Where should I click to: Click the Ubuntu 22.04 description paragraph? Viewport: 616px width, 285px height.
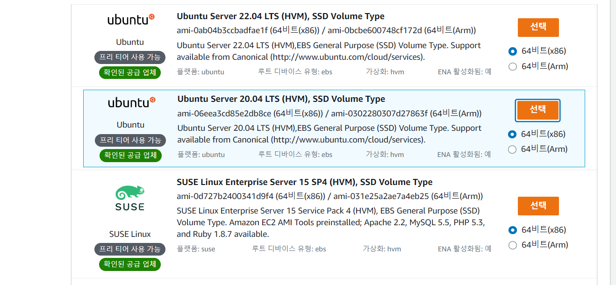(329, 51)
